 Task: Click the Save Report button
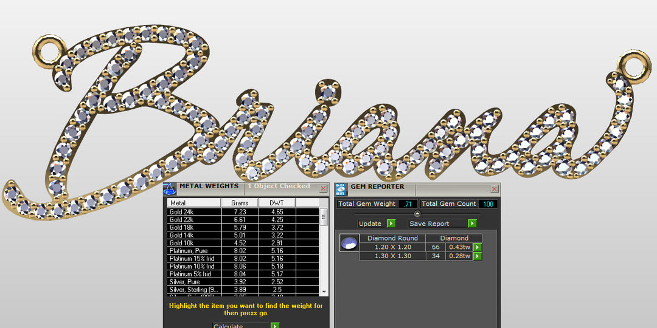pyautogui.click(x=438, y=224)
